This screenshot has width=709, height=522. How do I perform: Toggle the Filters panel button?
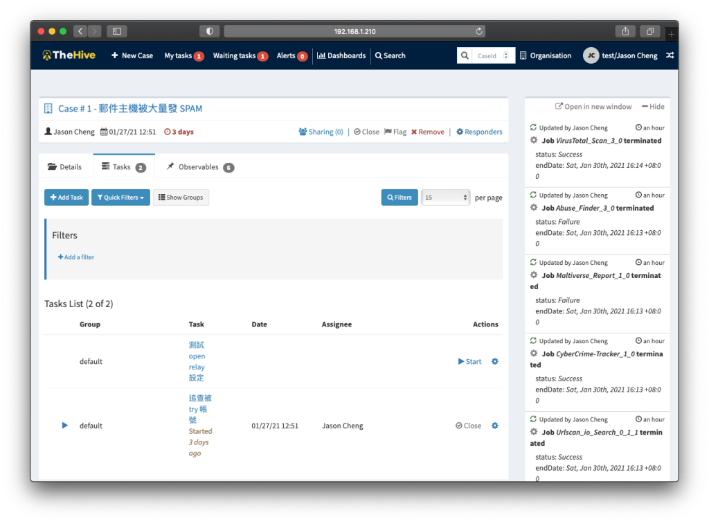pyautogui.click(x=400, y=198)
